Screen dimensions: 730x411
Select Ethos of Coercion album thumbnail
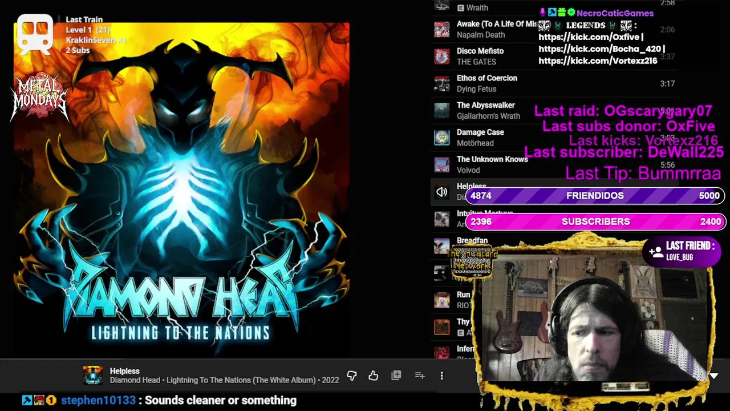coord(441,83)
